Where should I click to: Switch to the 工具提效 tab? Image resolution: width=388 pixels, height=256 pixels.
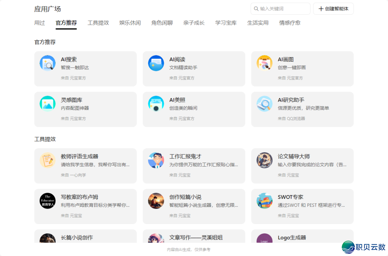[x=98, y=23]
